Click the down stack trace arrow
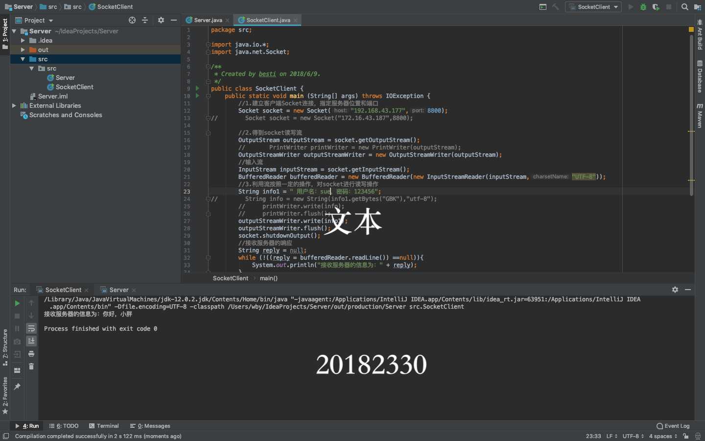705x441 pixels. [31, 316]
